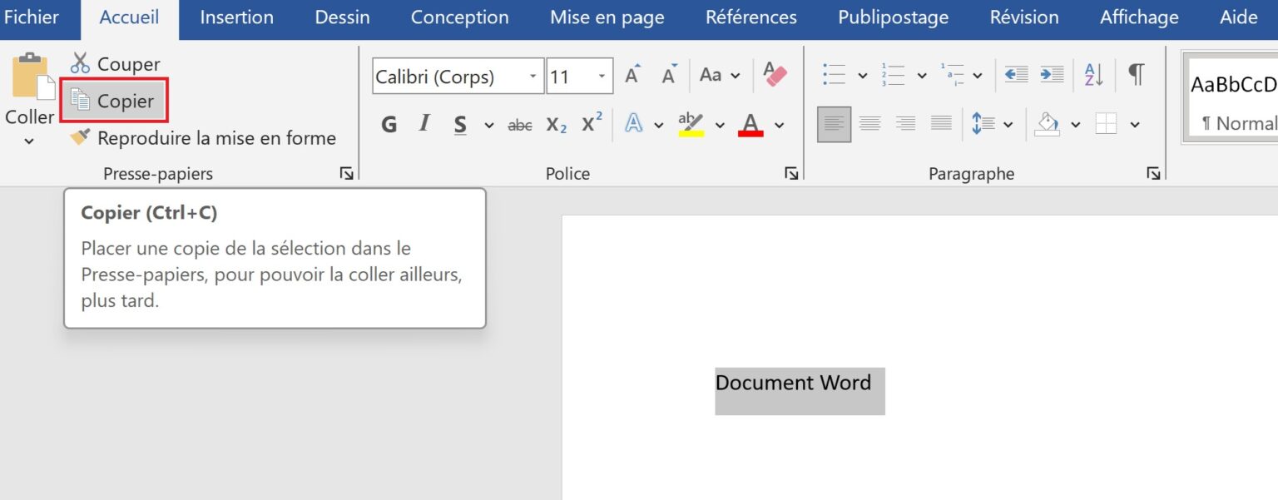
Task: Toggle the paragraph marks pilcrow icon
Action: 1136,75
